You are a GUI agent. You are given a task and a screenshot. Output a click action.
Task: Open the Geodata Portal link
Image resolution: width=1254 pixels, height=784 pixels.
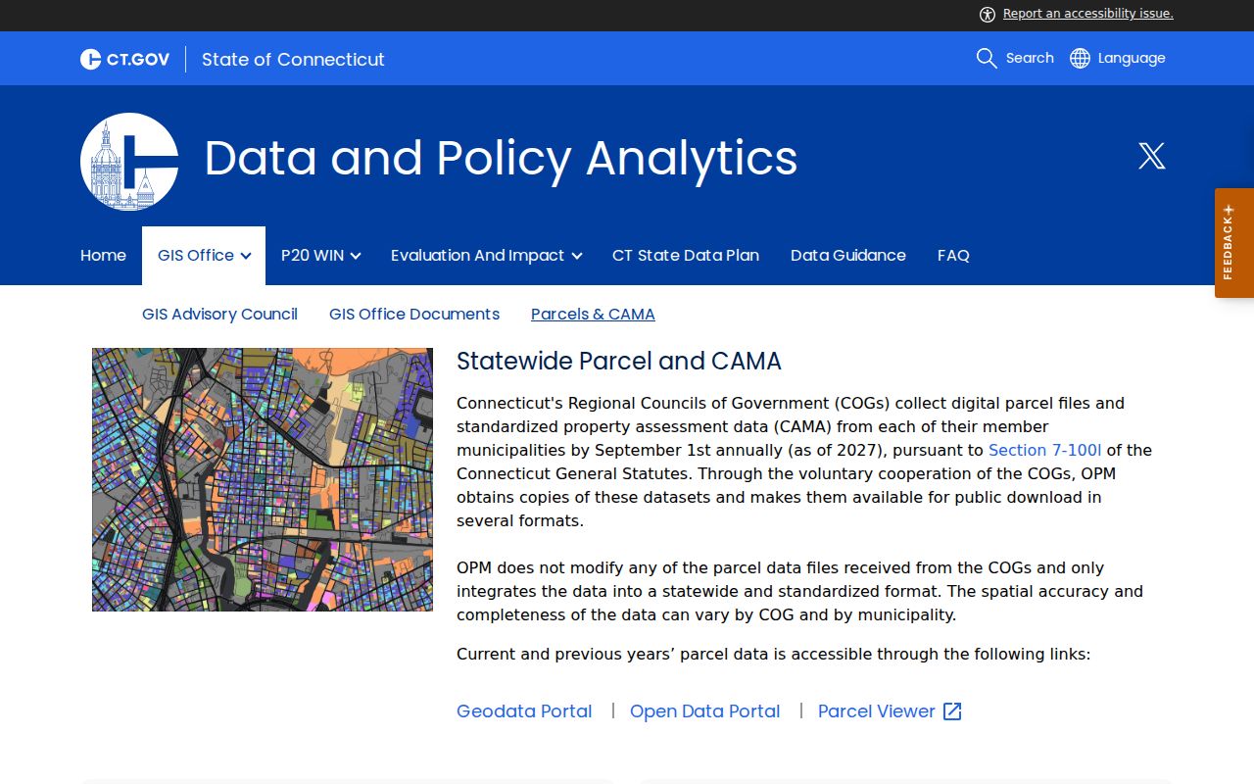coord(524,711)
